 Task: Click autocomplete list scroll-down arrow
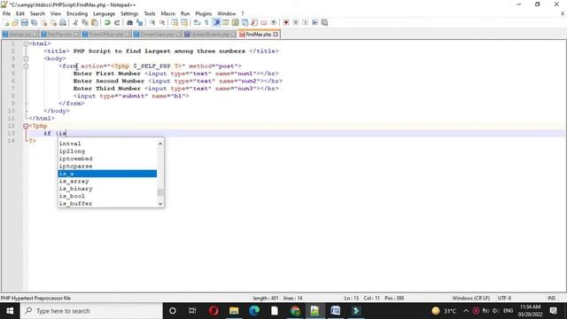(160, 204)
